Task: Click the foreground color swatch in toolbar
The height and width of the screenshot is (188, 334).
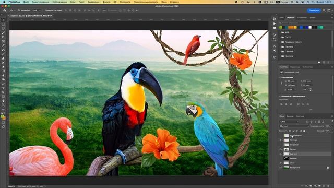Action: (x=2, y=116)
